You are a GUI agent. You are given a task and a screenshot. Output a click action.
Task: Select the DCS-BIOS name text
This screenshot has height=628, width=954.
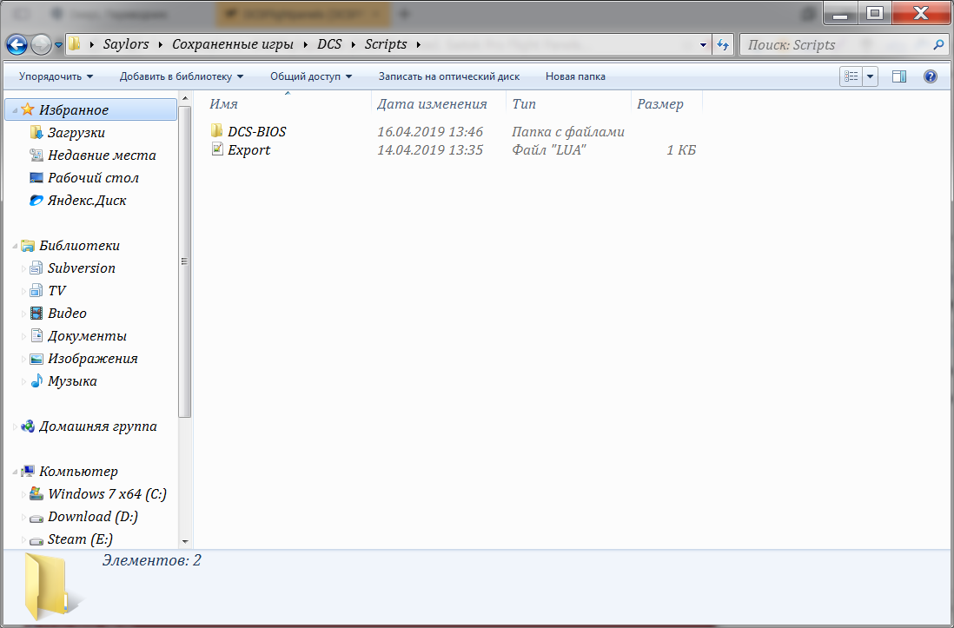pyautogui.click(x=257, y=131)
